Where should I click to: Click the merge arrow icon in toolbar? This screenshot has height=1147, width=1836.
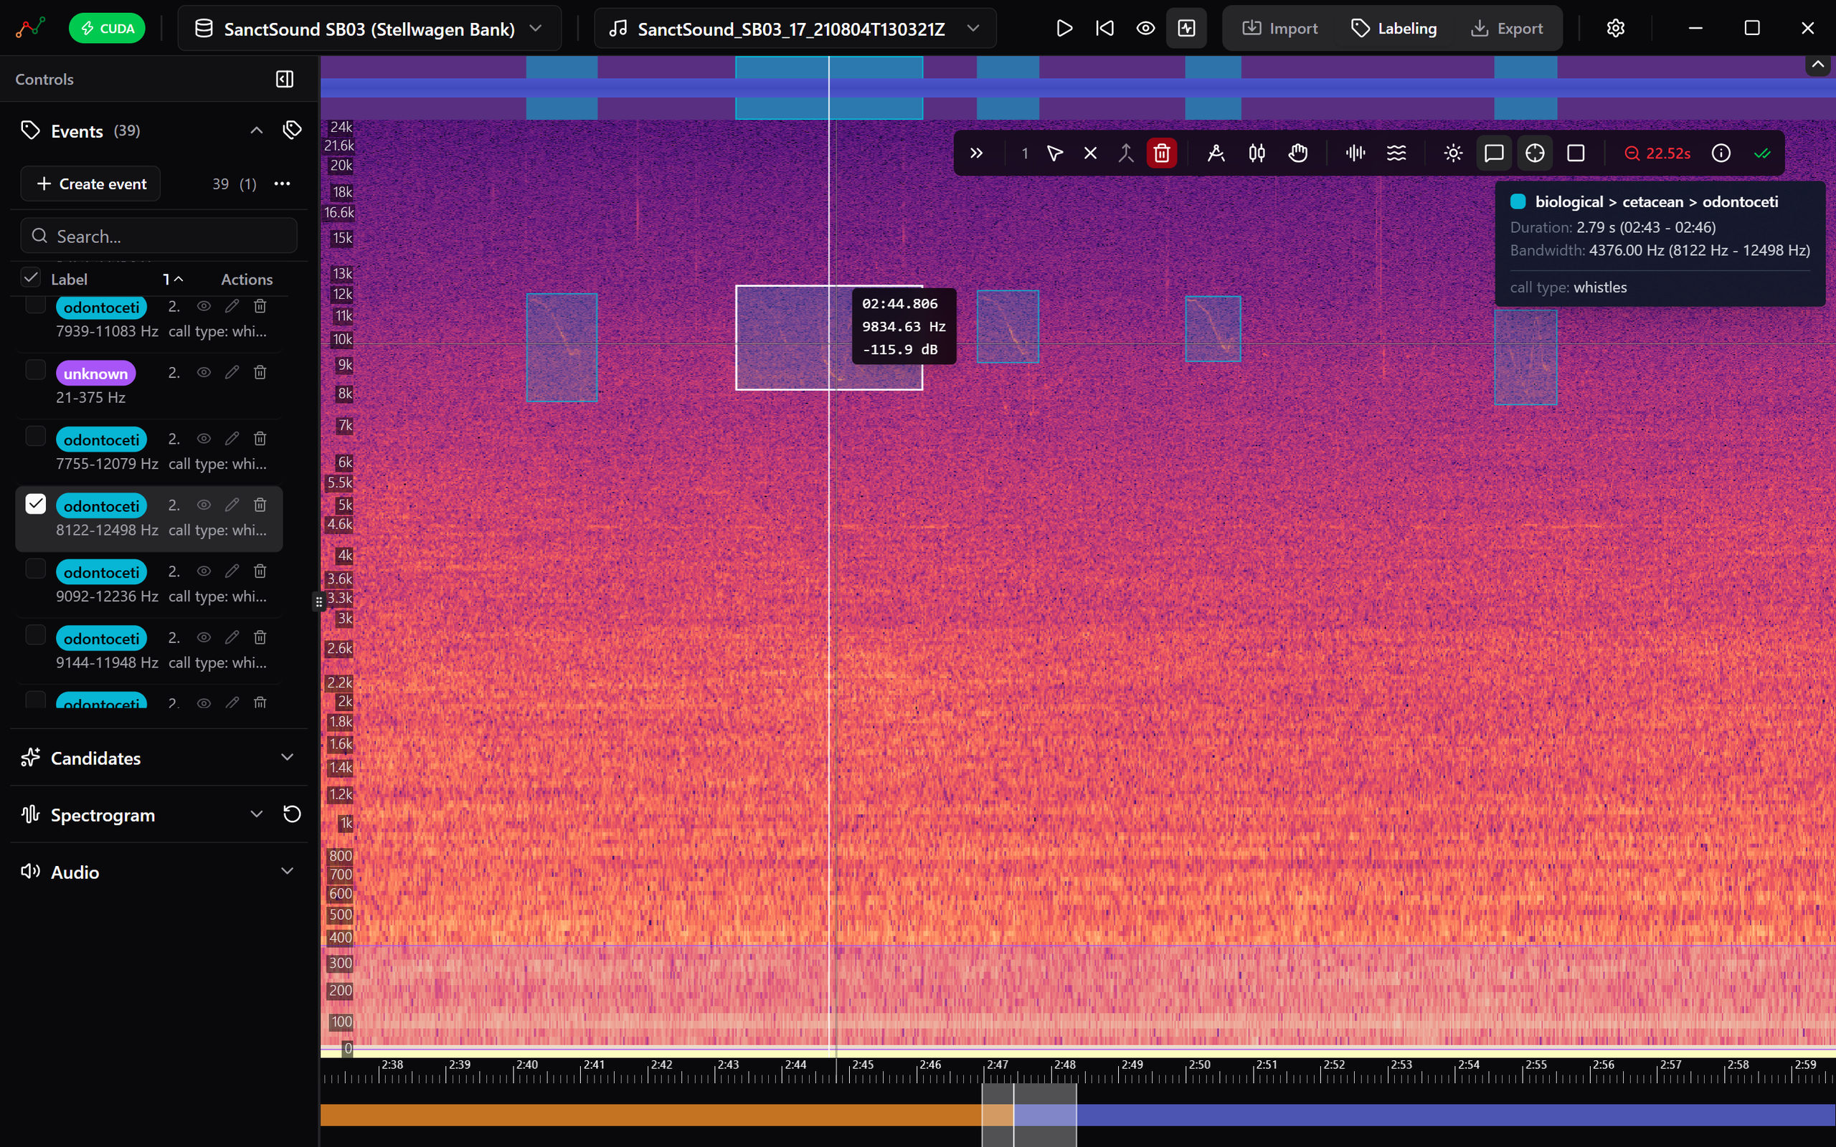pyautogui.click(x=1126, y=153)
